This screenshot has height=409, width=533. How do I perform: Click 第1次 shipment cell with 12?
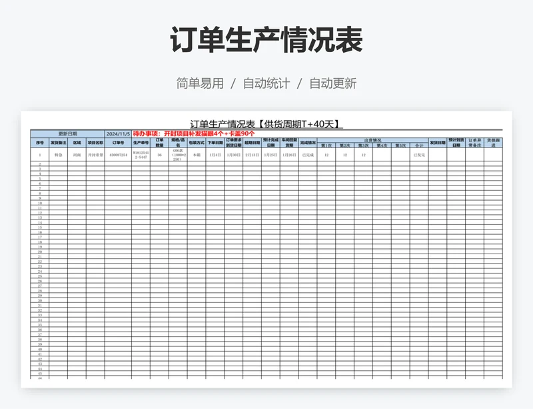[326, 155]
